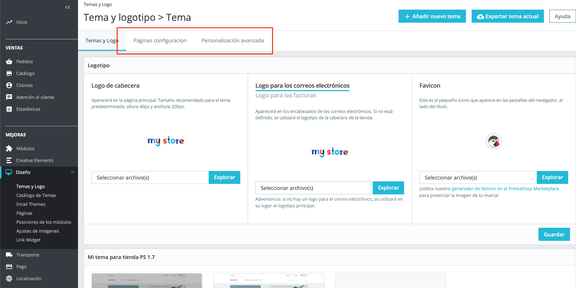The height and width of the screenshot is (288, 576).
Task: Open Atención al cliente chat icon
Action: (x=9, y=97)
